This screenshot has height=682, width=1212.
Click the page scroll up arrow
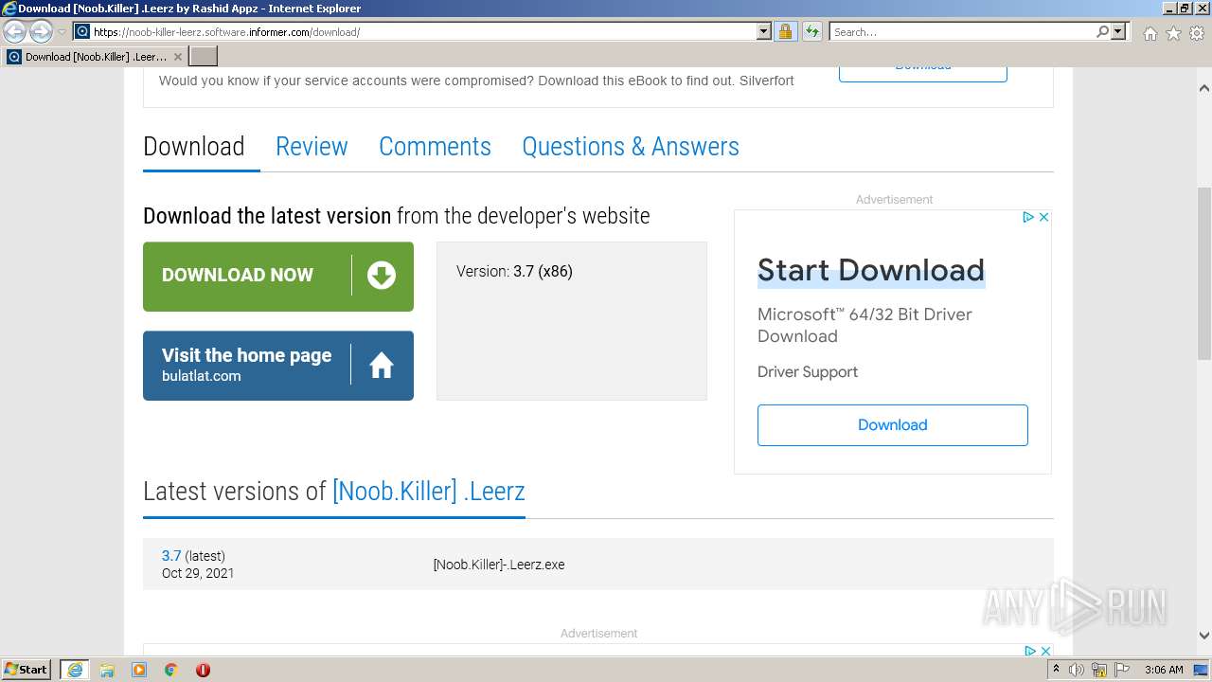coord(1204,88)
